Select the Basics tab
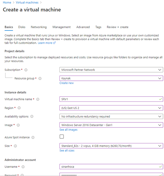Screen dimensions: 164x176 click(x=9, y=27)
